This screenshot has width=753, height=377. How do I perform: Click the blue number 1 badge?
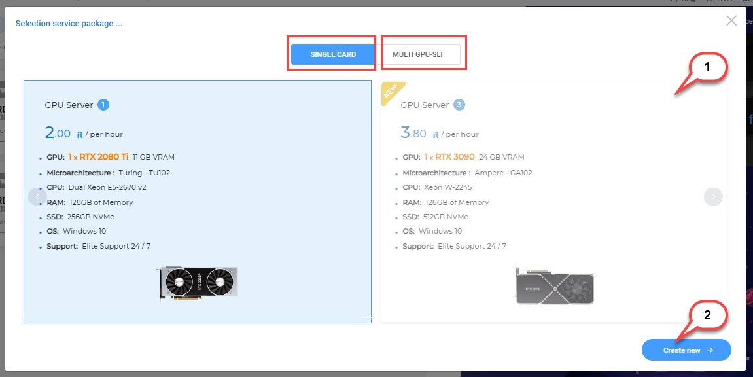click(103, 105)
